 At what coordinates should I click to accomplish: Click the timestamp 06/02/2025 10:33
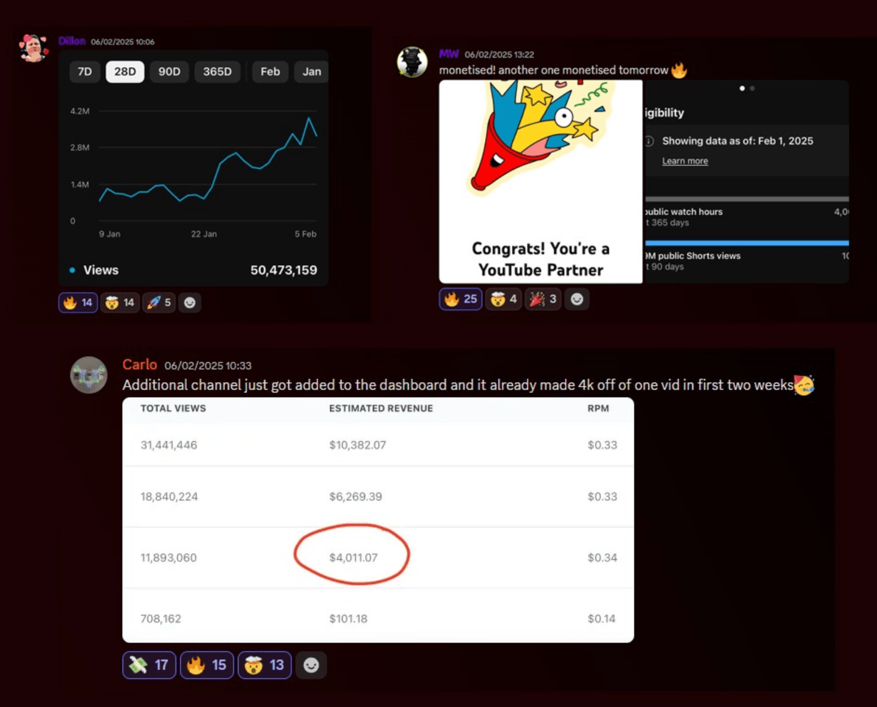click(208, 366)
